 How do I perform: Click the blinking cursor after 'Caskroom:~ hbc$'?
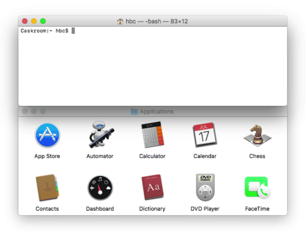73,31
